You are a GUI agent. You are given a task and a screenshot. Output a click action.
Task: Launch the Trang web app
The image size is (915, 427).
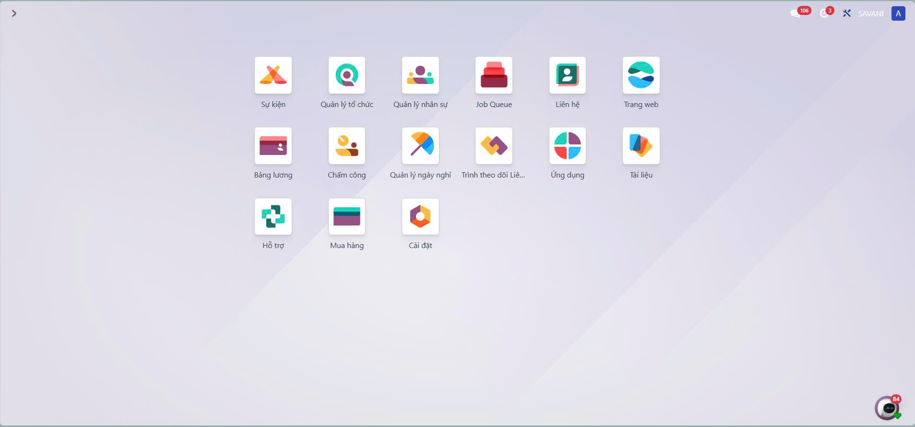pos(641,75)
